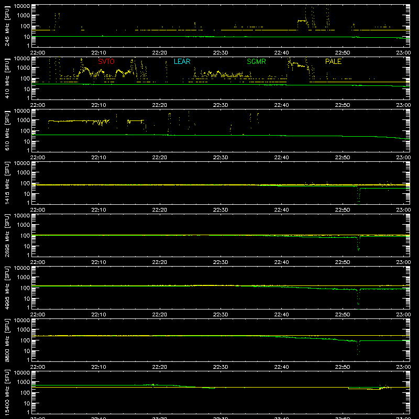Viewport: 419px width, 419px height.
Task: Click the 10000 tick label on 8800 MHz plot
Action: pos(22,321)
